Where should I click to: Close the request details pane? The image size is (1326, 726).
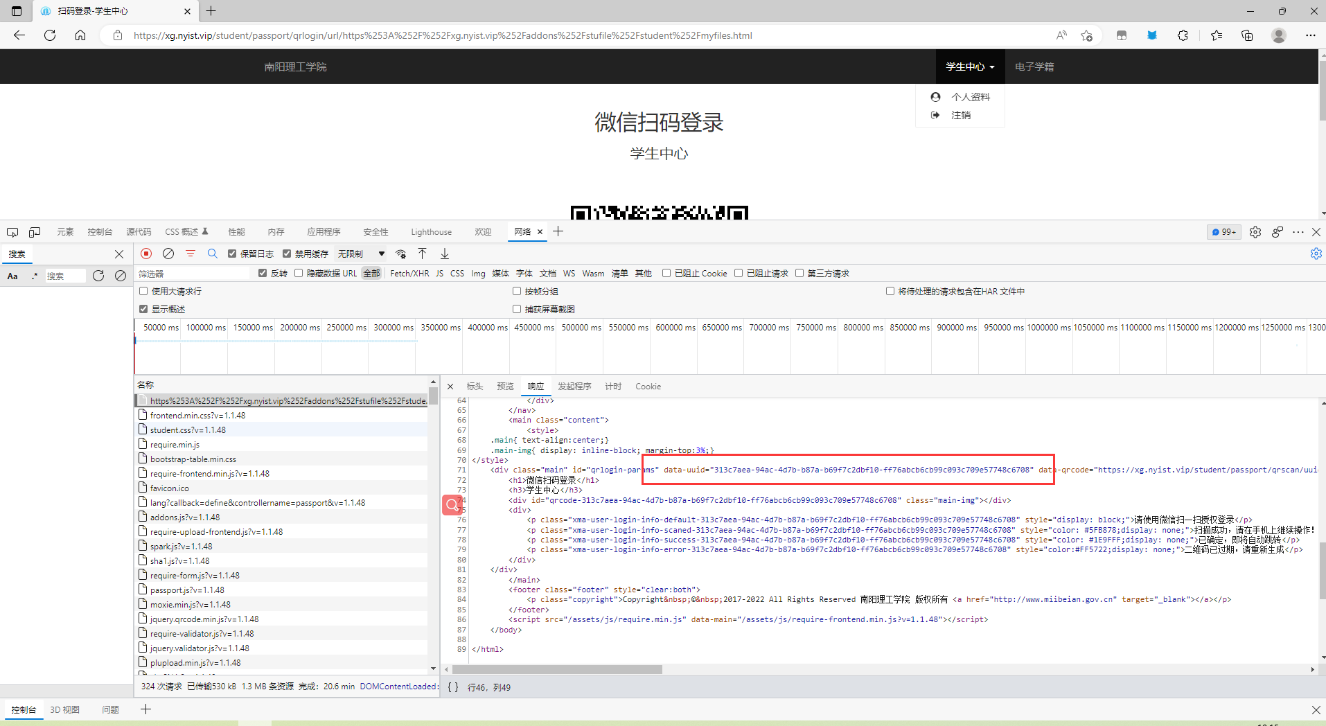tap(450, 387)
